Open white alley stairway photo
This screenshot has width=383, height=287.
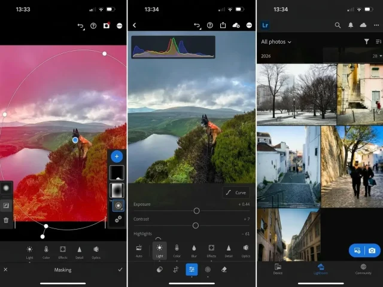[x=288, y=167]
